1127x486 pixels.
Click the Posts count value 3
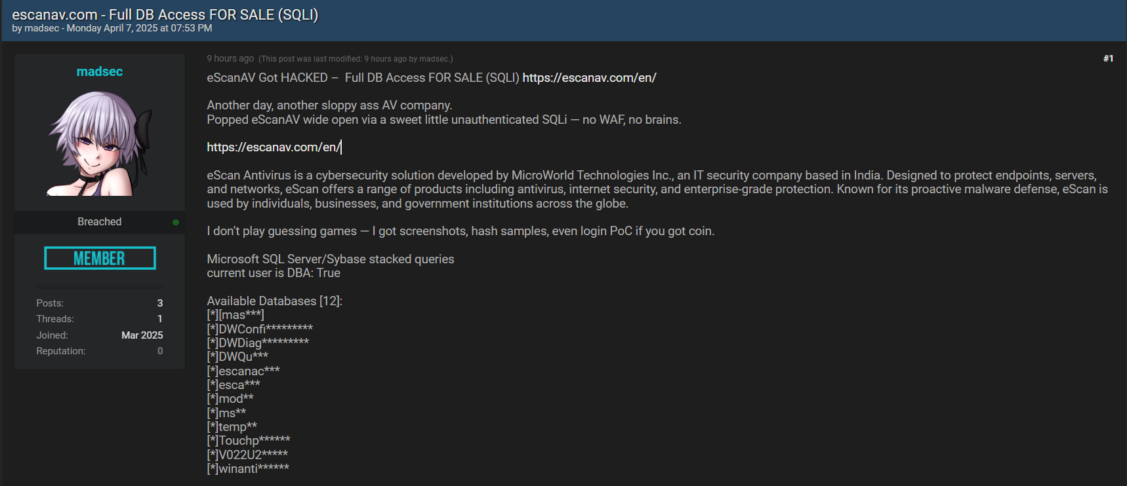pos(160,303)
